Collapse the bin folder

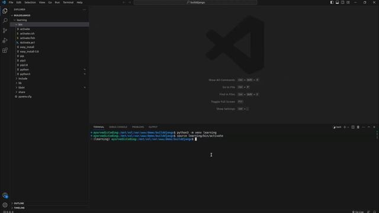coord(50,24)
